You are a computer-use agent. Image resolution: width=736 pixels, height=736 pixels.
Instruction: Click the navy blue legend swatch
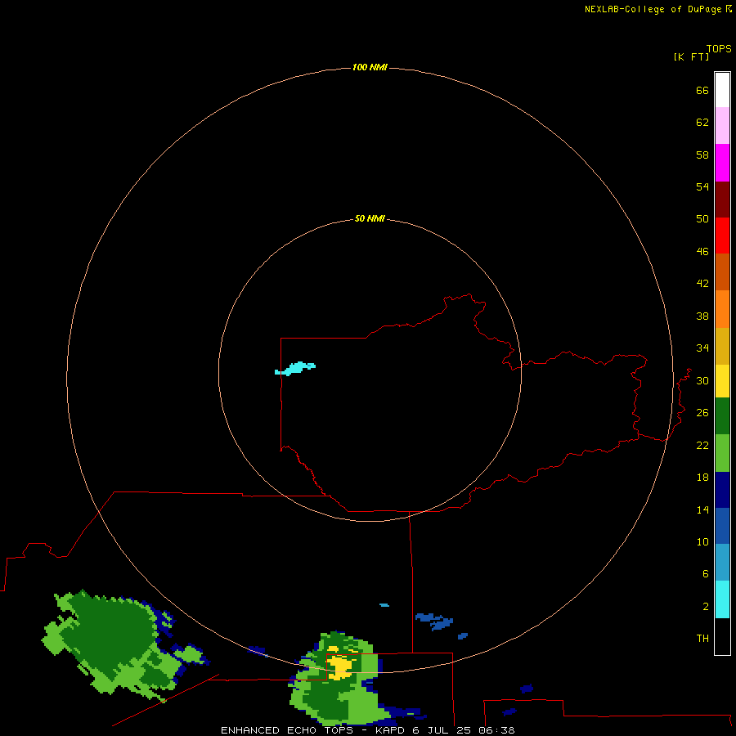[x=722, y=490]
